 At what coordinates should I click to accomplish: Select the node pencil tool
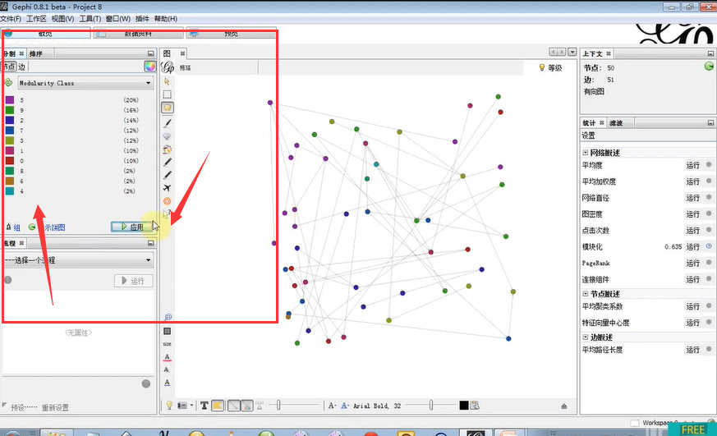[168, 163]
